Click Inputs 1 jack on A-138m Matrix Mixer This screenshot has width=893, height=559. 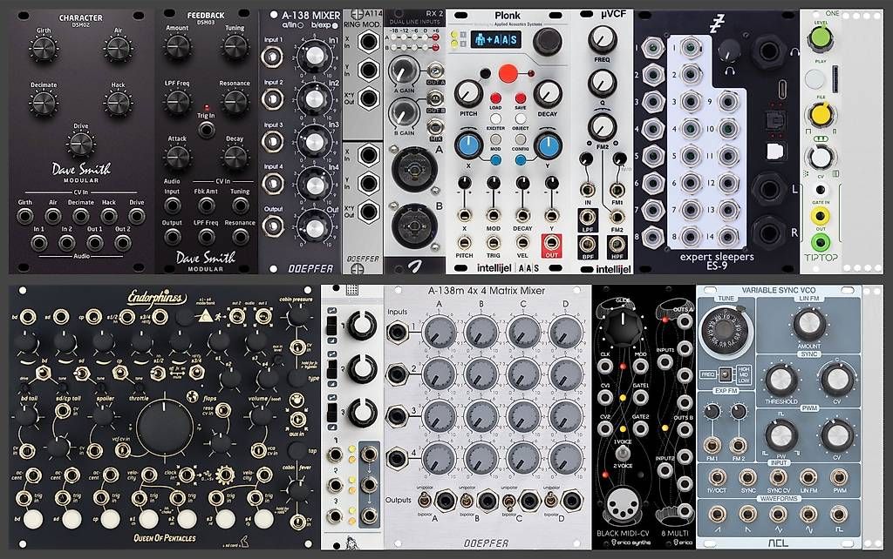[397, 331]
